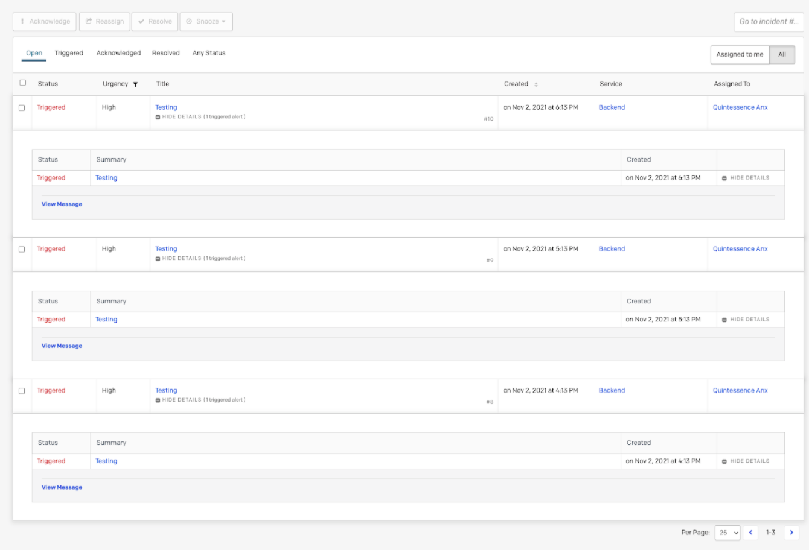Select checkbox for incident #9
Viewport: 809px width, 550px height.
(22, 249)
